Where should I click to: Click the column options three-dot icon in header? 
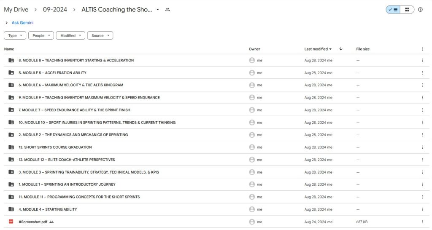pos(422,49)
